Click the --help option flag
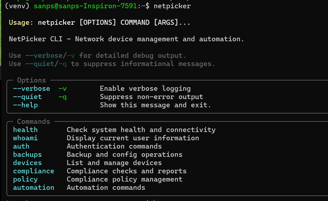The width and height of the screenshot is (328, 201). (x=25, y=105)
